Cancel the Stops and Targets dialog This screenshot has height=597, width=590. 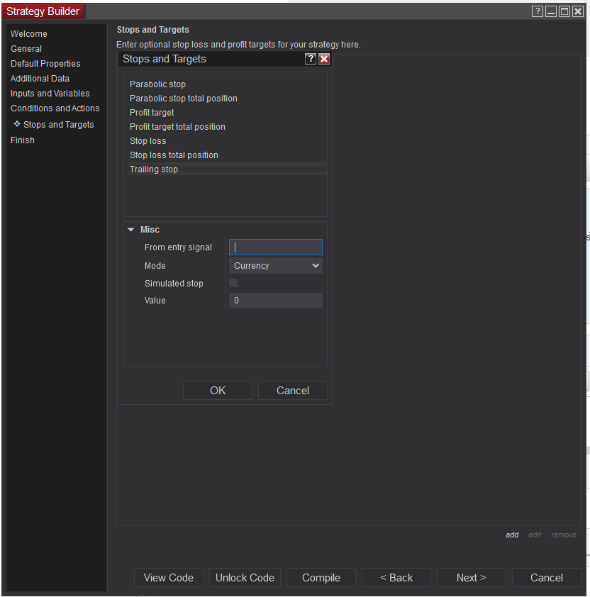pos(293,390)
